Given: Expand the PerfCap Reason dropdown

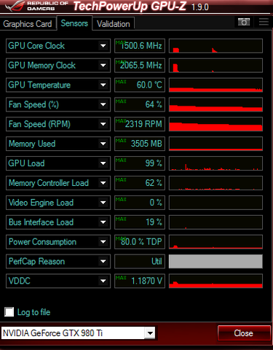Looking at the screenshot, I should [x=103, y=261].
